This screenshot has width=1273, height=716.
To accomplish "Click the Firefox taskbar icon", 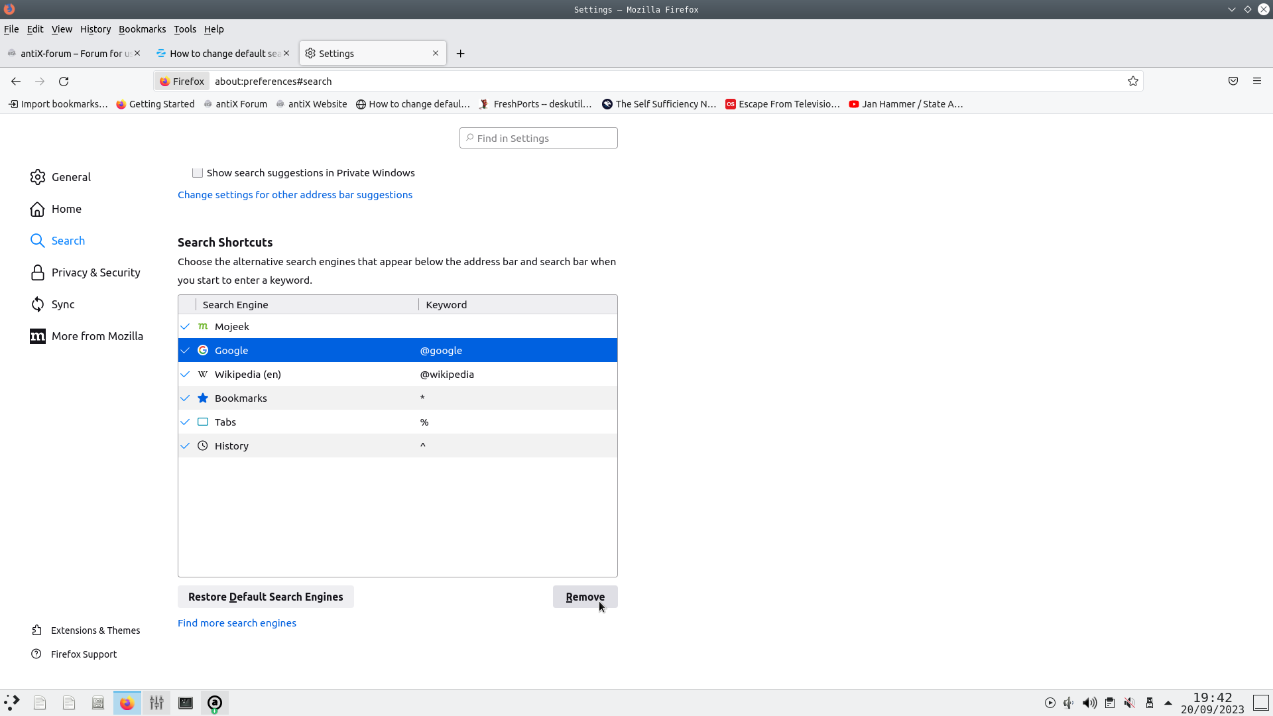I will click(127, 703).
